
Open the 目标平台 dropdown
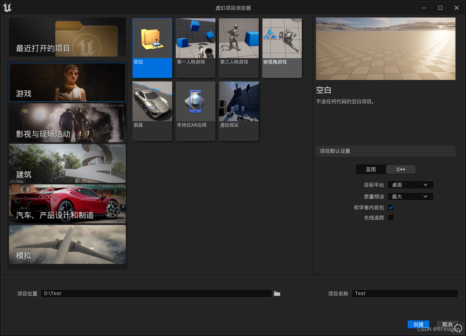coord(410,185)
